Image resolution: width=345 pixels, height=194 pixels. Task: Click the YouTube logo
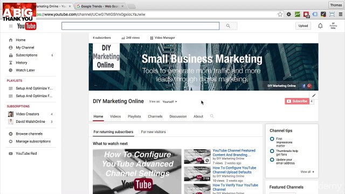(26, 26)
